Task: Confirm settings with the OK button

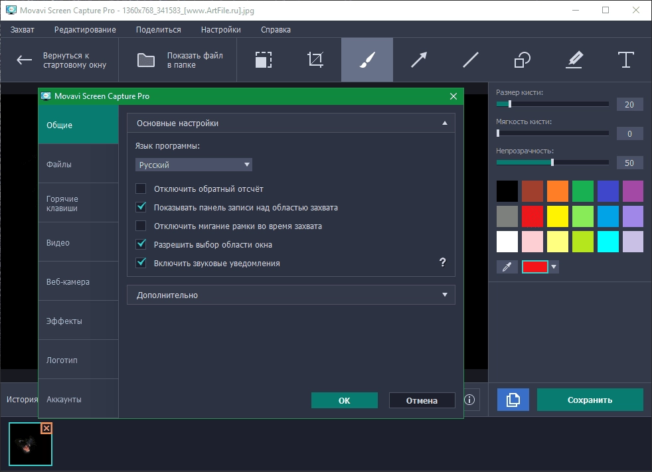Action: [x=345, y=400]
